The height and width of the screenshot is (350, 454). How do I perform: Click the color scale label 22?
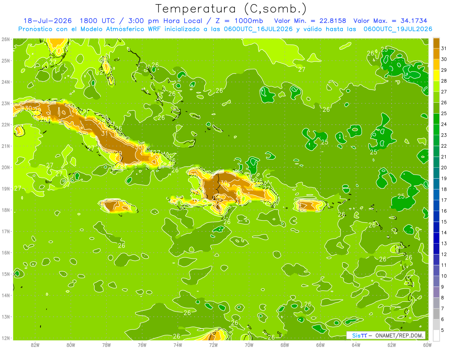(444, 146)
